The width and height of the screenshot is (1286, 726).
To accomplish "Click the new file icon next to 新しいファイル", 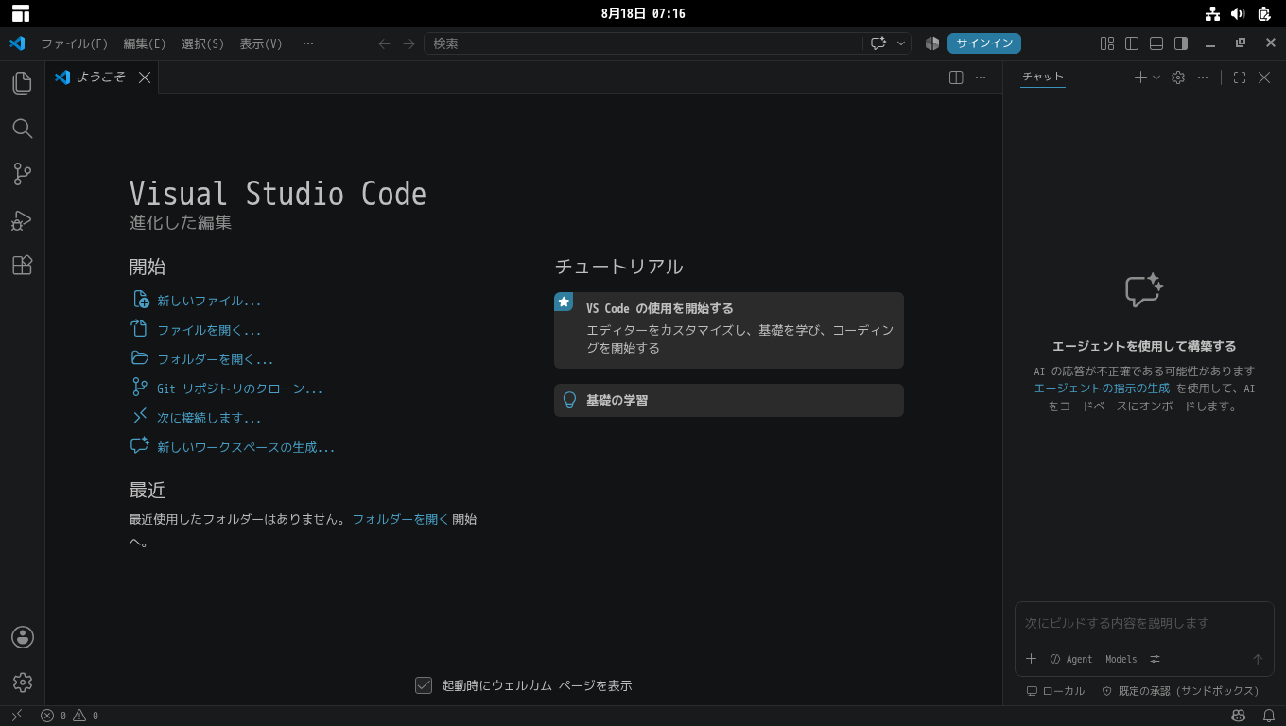I will coord(140,301).
